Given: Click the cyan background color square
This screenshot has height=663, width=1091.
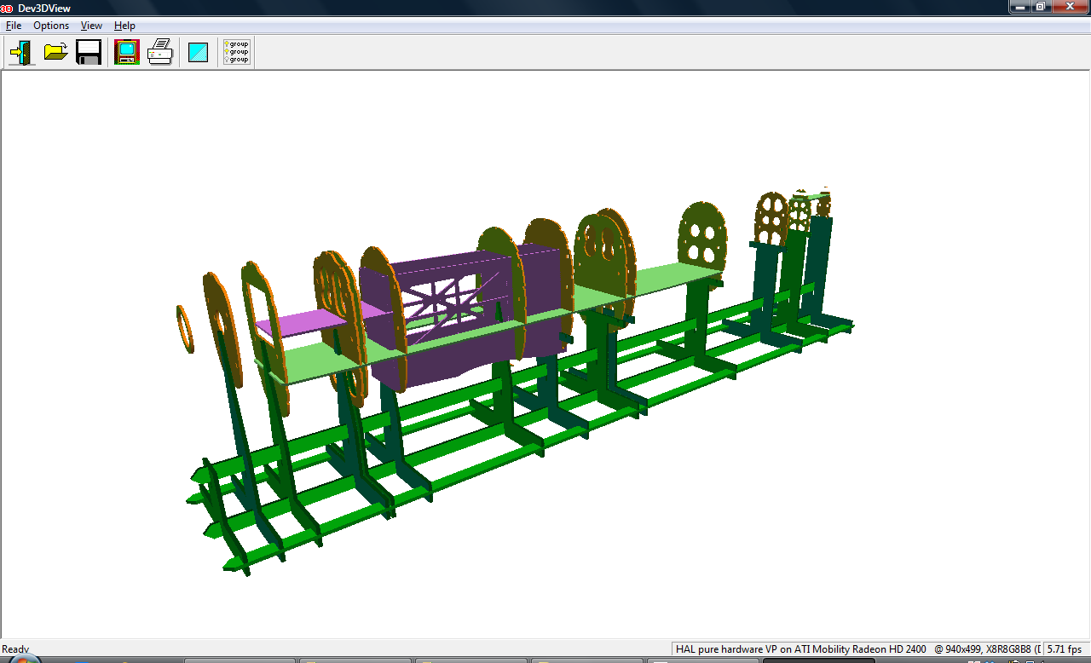Looking at the screenshot, I should [x=199, y=52].
